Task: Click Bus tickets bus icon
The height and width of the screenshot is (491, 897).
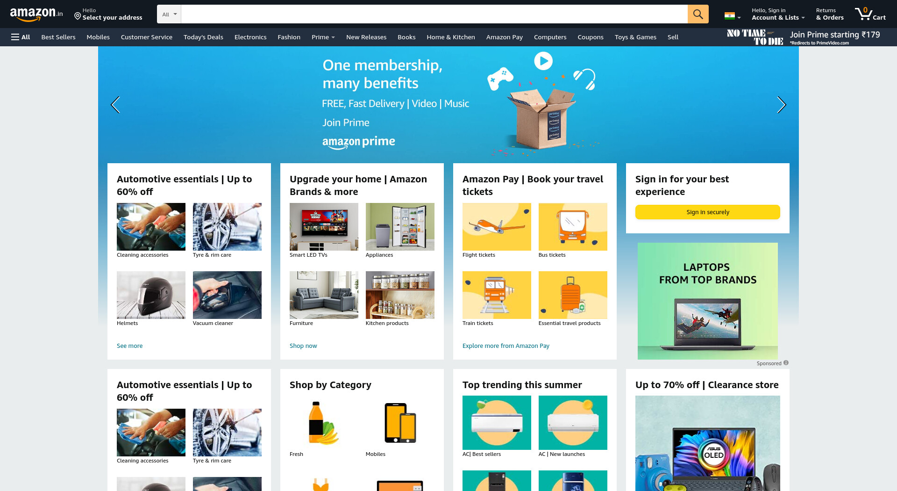Action: pyautogui.click(x=573, y=227)
